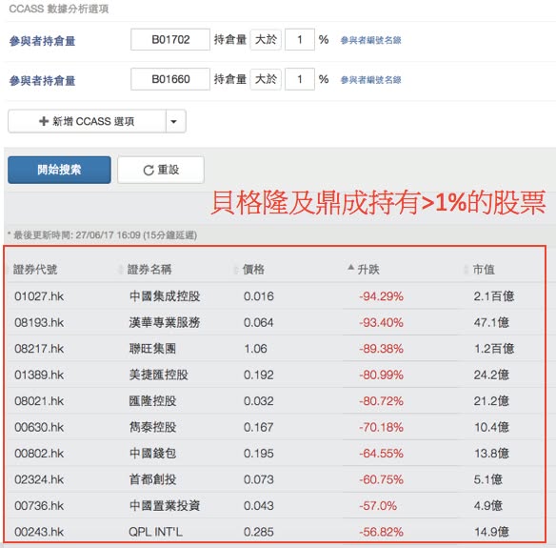556x548 pixels.
Task: Select stock code 08193.hk
Action: coord(39,322)
